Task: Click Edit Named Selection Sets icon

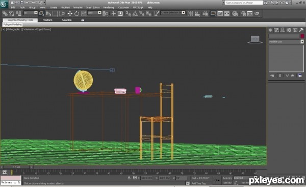Action: [157, 13]
